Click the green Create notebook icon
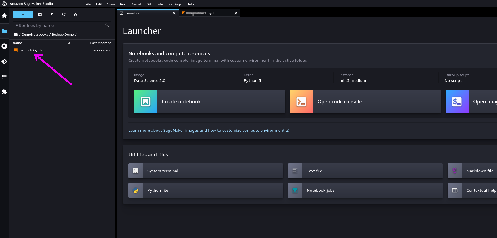 [146, 102]
